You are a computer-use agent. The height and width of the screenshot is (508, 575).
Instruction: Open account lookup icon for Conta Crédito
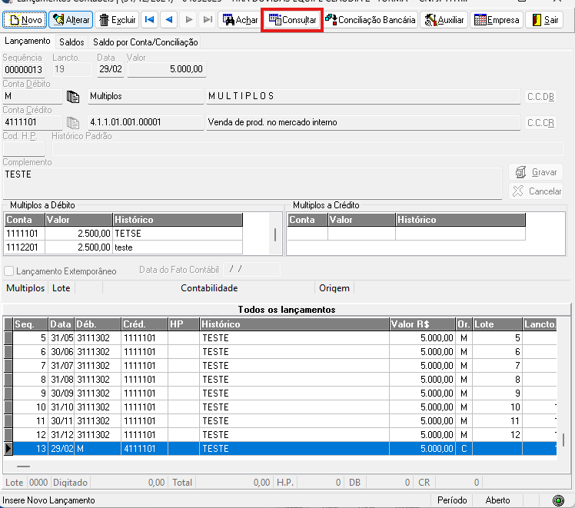point(73,123)
